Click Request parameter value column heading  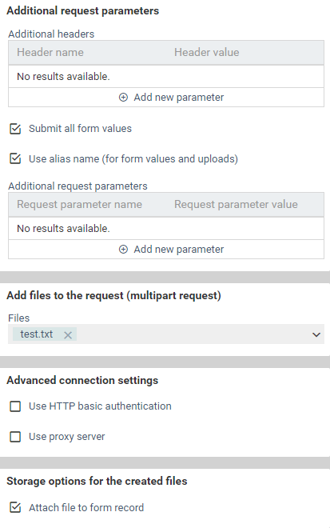236,204
